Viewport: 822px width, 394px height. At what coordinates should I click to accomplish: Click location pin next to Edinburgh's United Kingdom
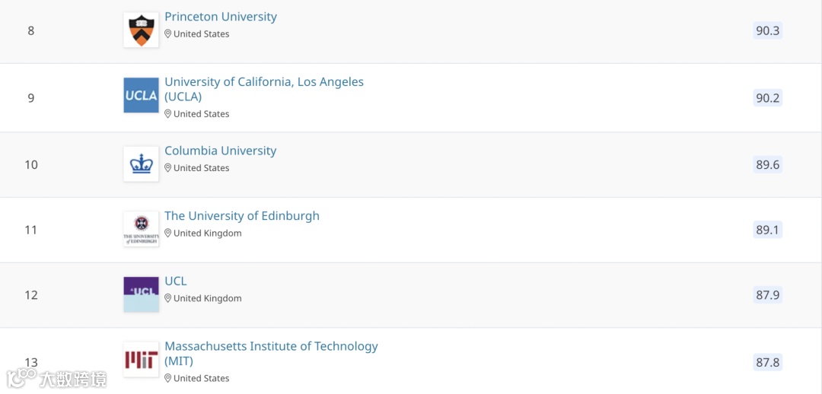pos(167,234)
